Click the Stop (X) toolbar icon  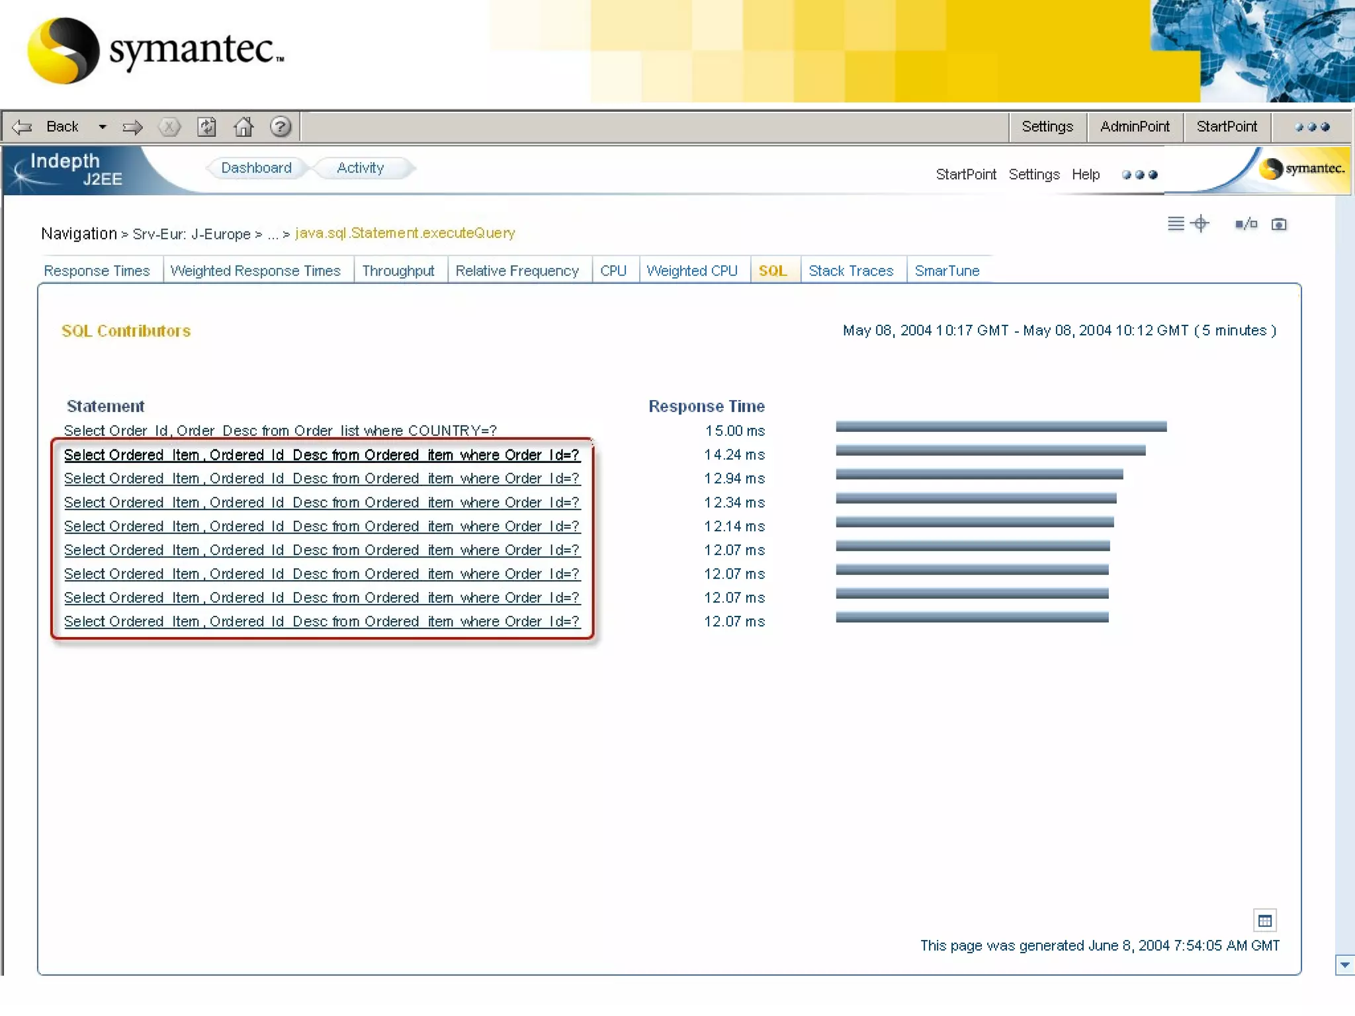point(169,127)
